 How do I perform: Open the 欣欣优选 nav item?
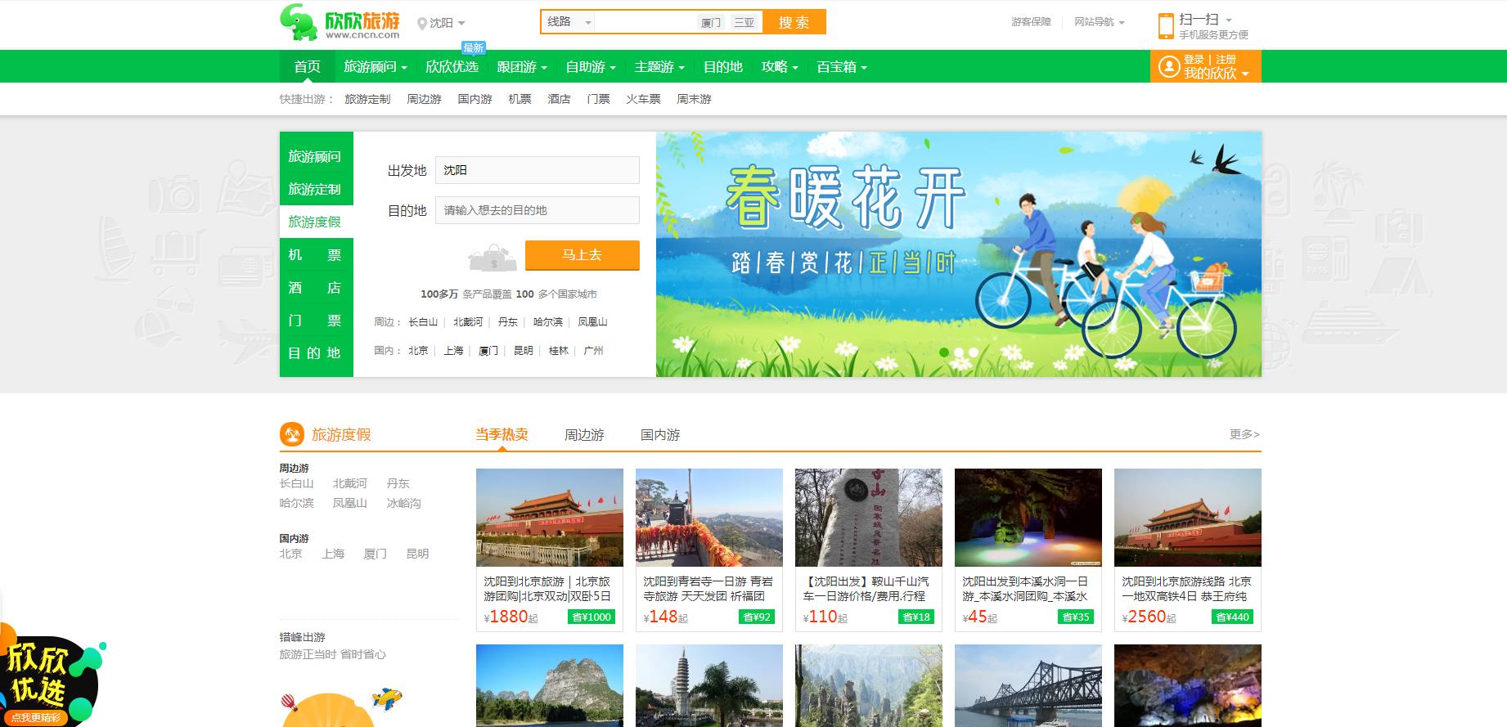pos(452,66)
